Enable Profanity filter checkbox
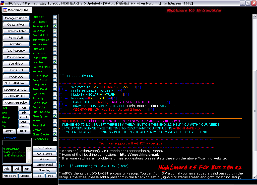 (55, 98)
